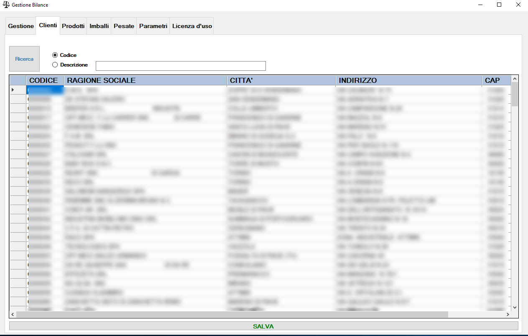Click the INDIRIZZO column header

pyautogui.click(x=408, y=80)
